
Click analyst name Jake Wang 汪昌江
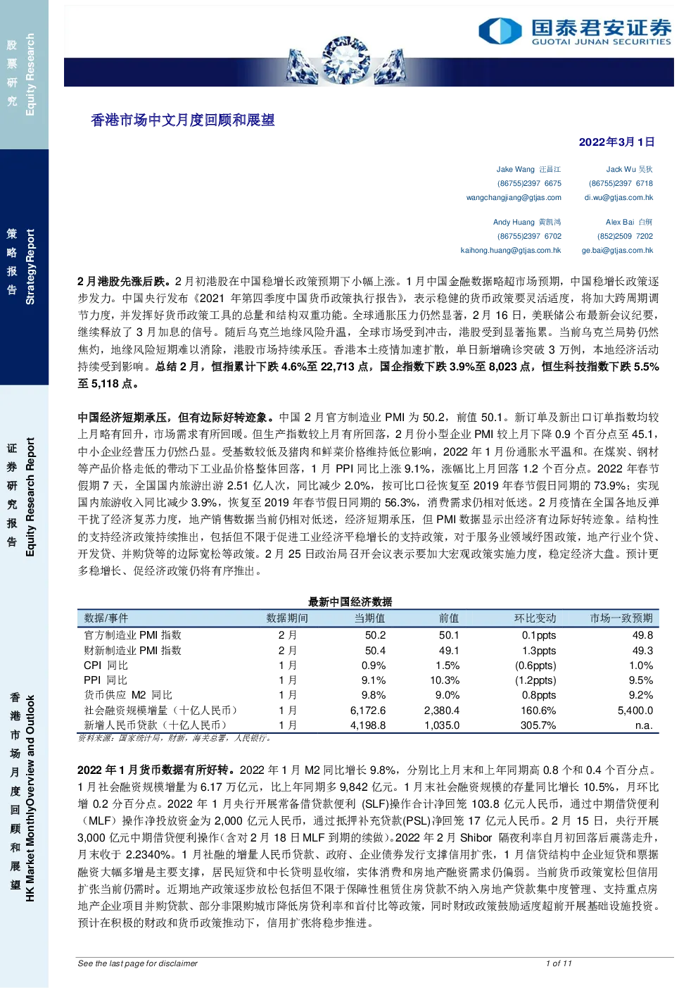click(528, 170)
